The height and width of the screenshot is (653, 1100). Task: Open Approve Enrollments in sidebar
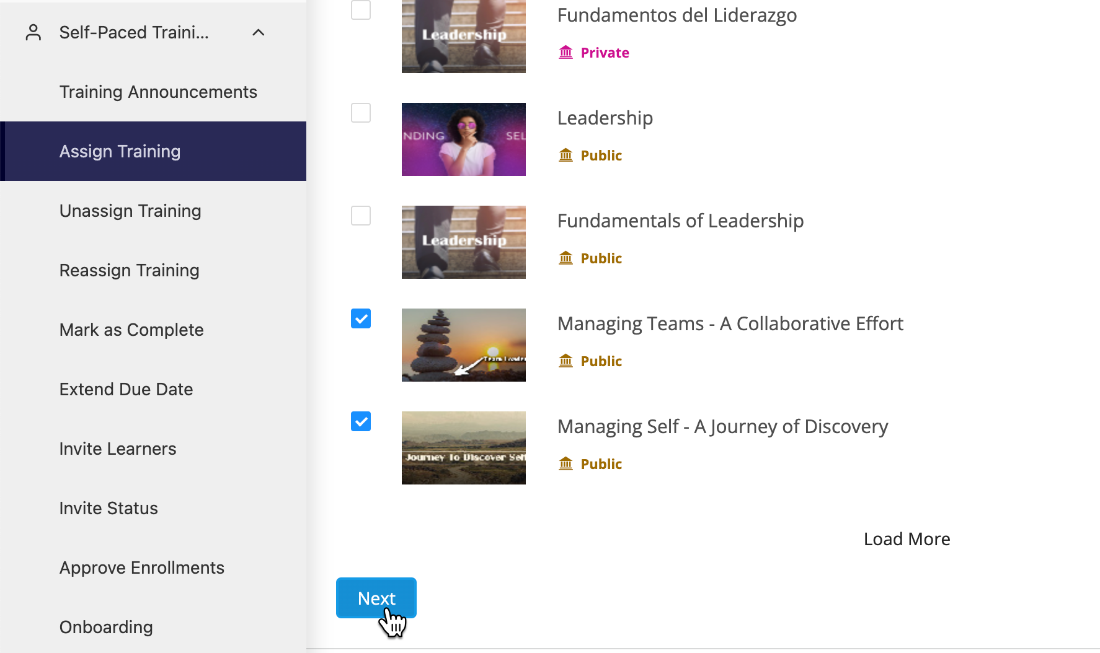(142, 568)
